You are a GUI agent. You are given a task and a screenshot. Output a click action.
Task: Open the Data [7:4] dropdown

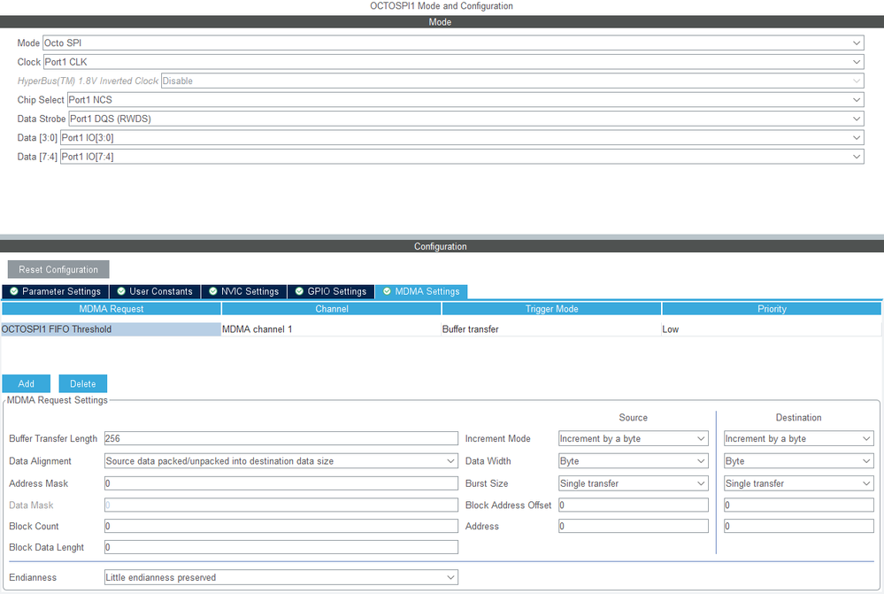(x=462, y=157)
